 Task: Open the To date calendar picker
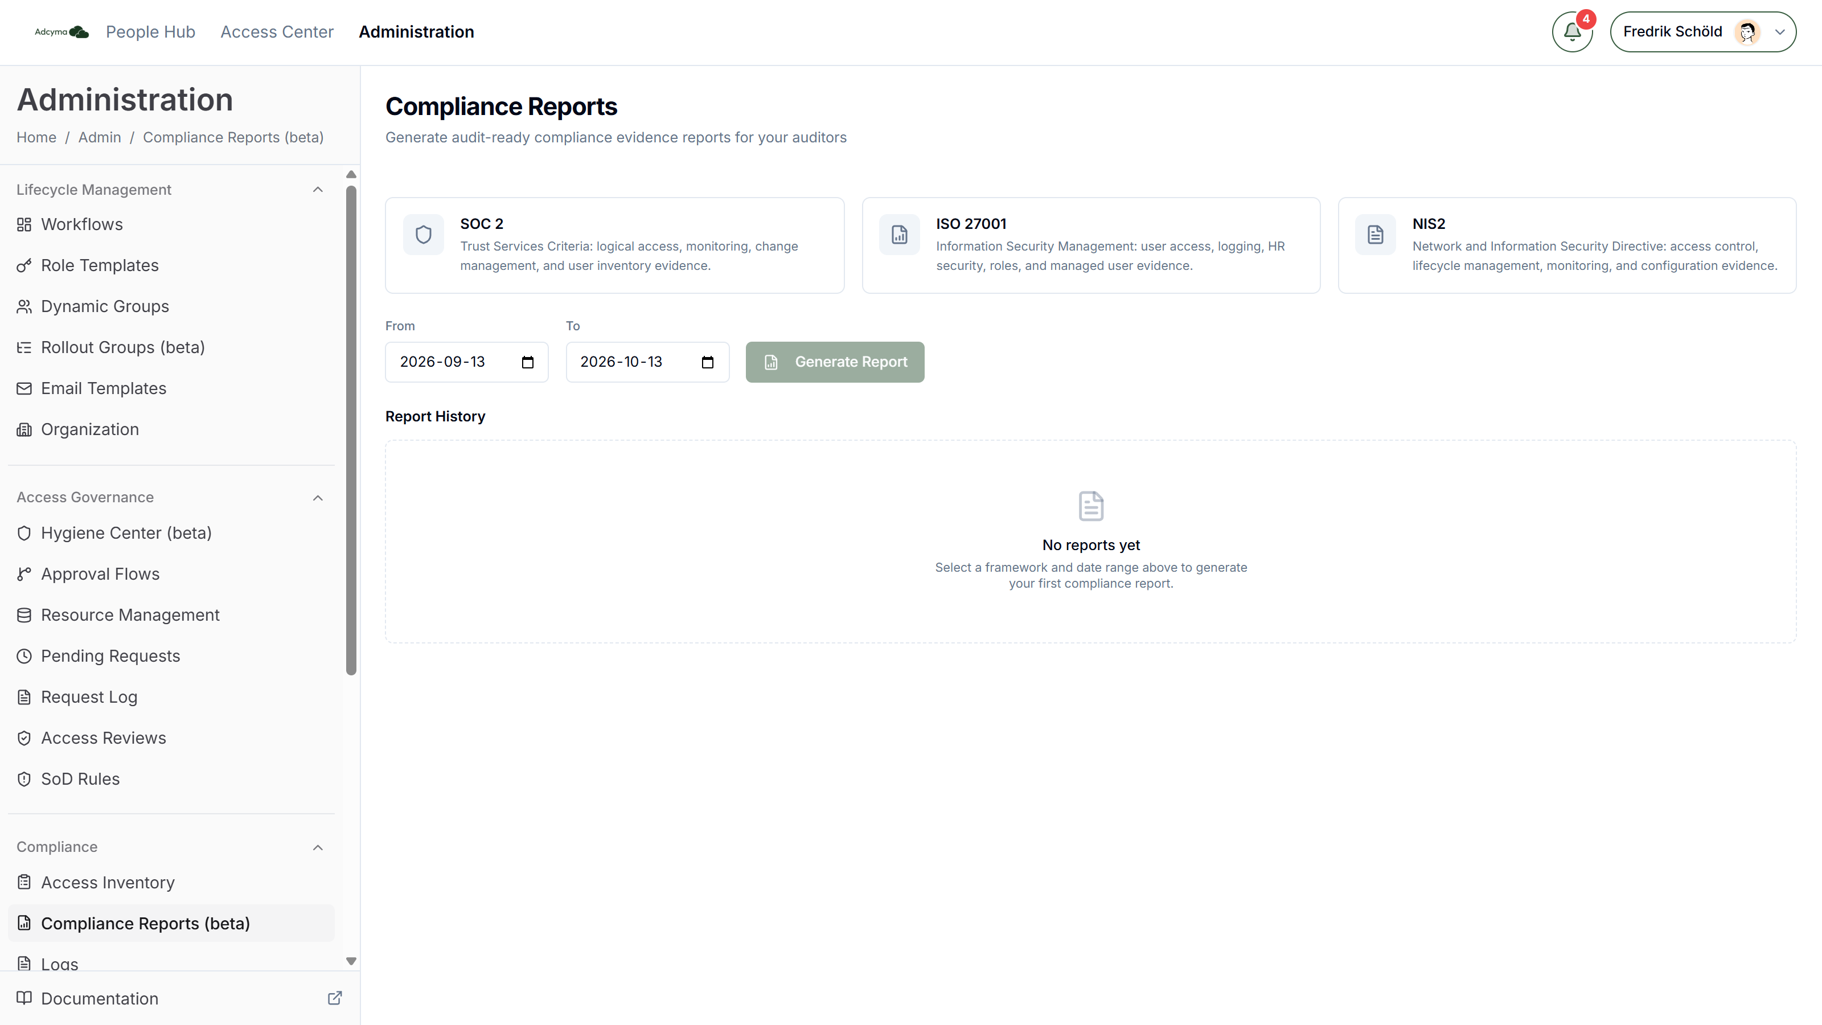707,362
